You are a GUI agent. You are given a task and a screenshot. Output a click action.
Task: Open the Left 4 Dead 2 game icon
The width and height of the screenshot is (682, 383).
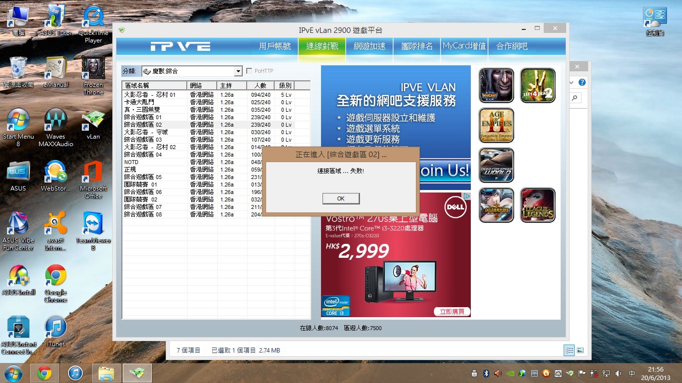538,85
